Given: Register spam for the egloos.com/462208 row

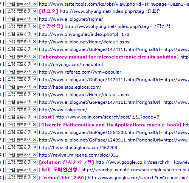Looking at the screenshot, I should (x=22, y=147).
